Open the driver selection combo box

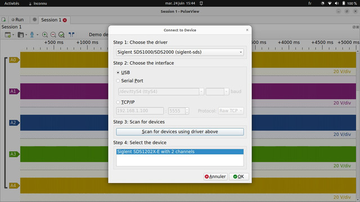(x=180, y=52)
